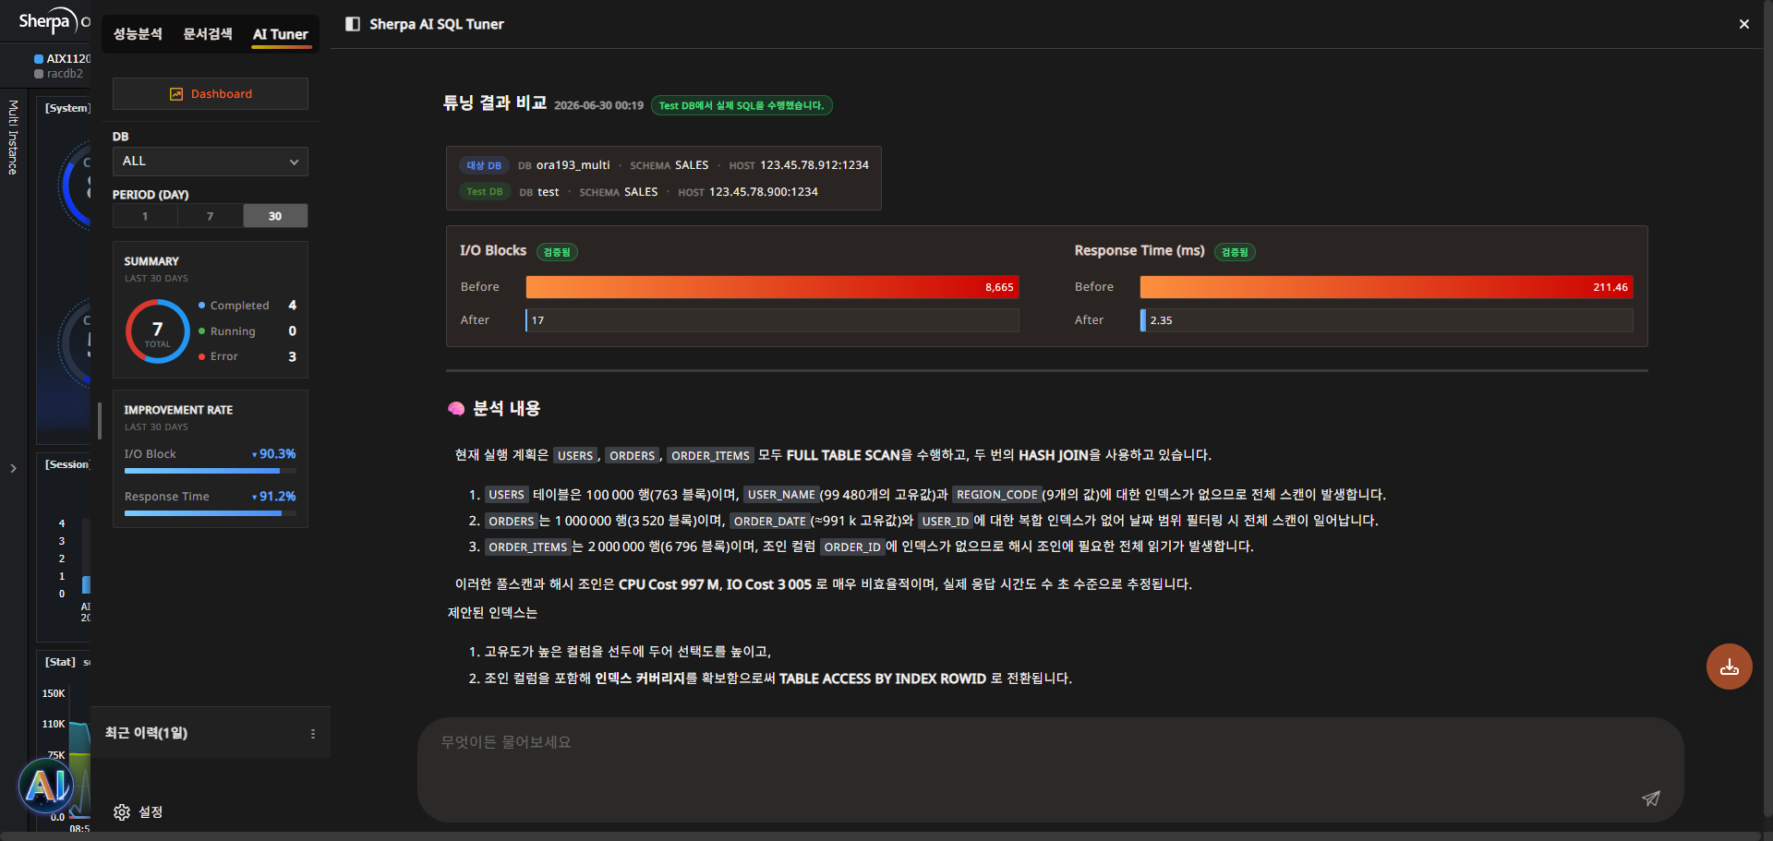Click the 대상 DB badge
Image resolution: width=1773 pixels, height=841 pixels.
(484, 166)
